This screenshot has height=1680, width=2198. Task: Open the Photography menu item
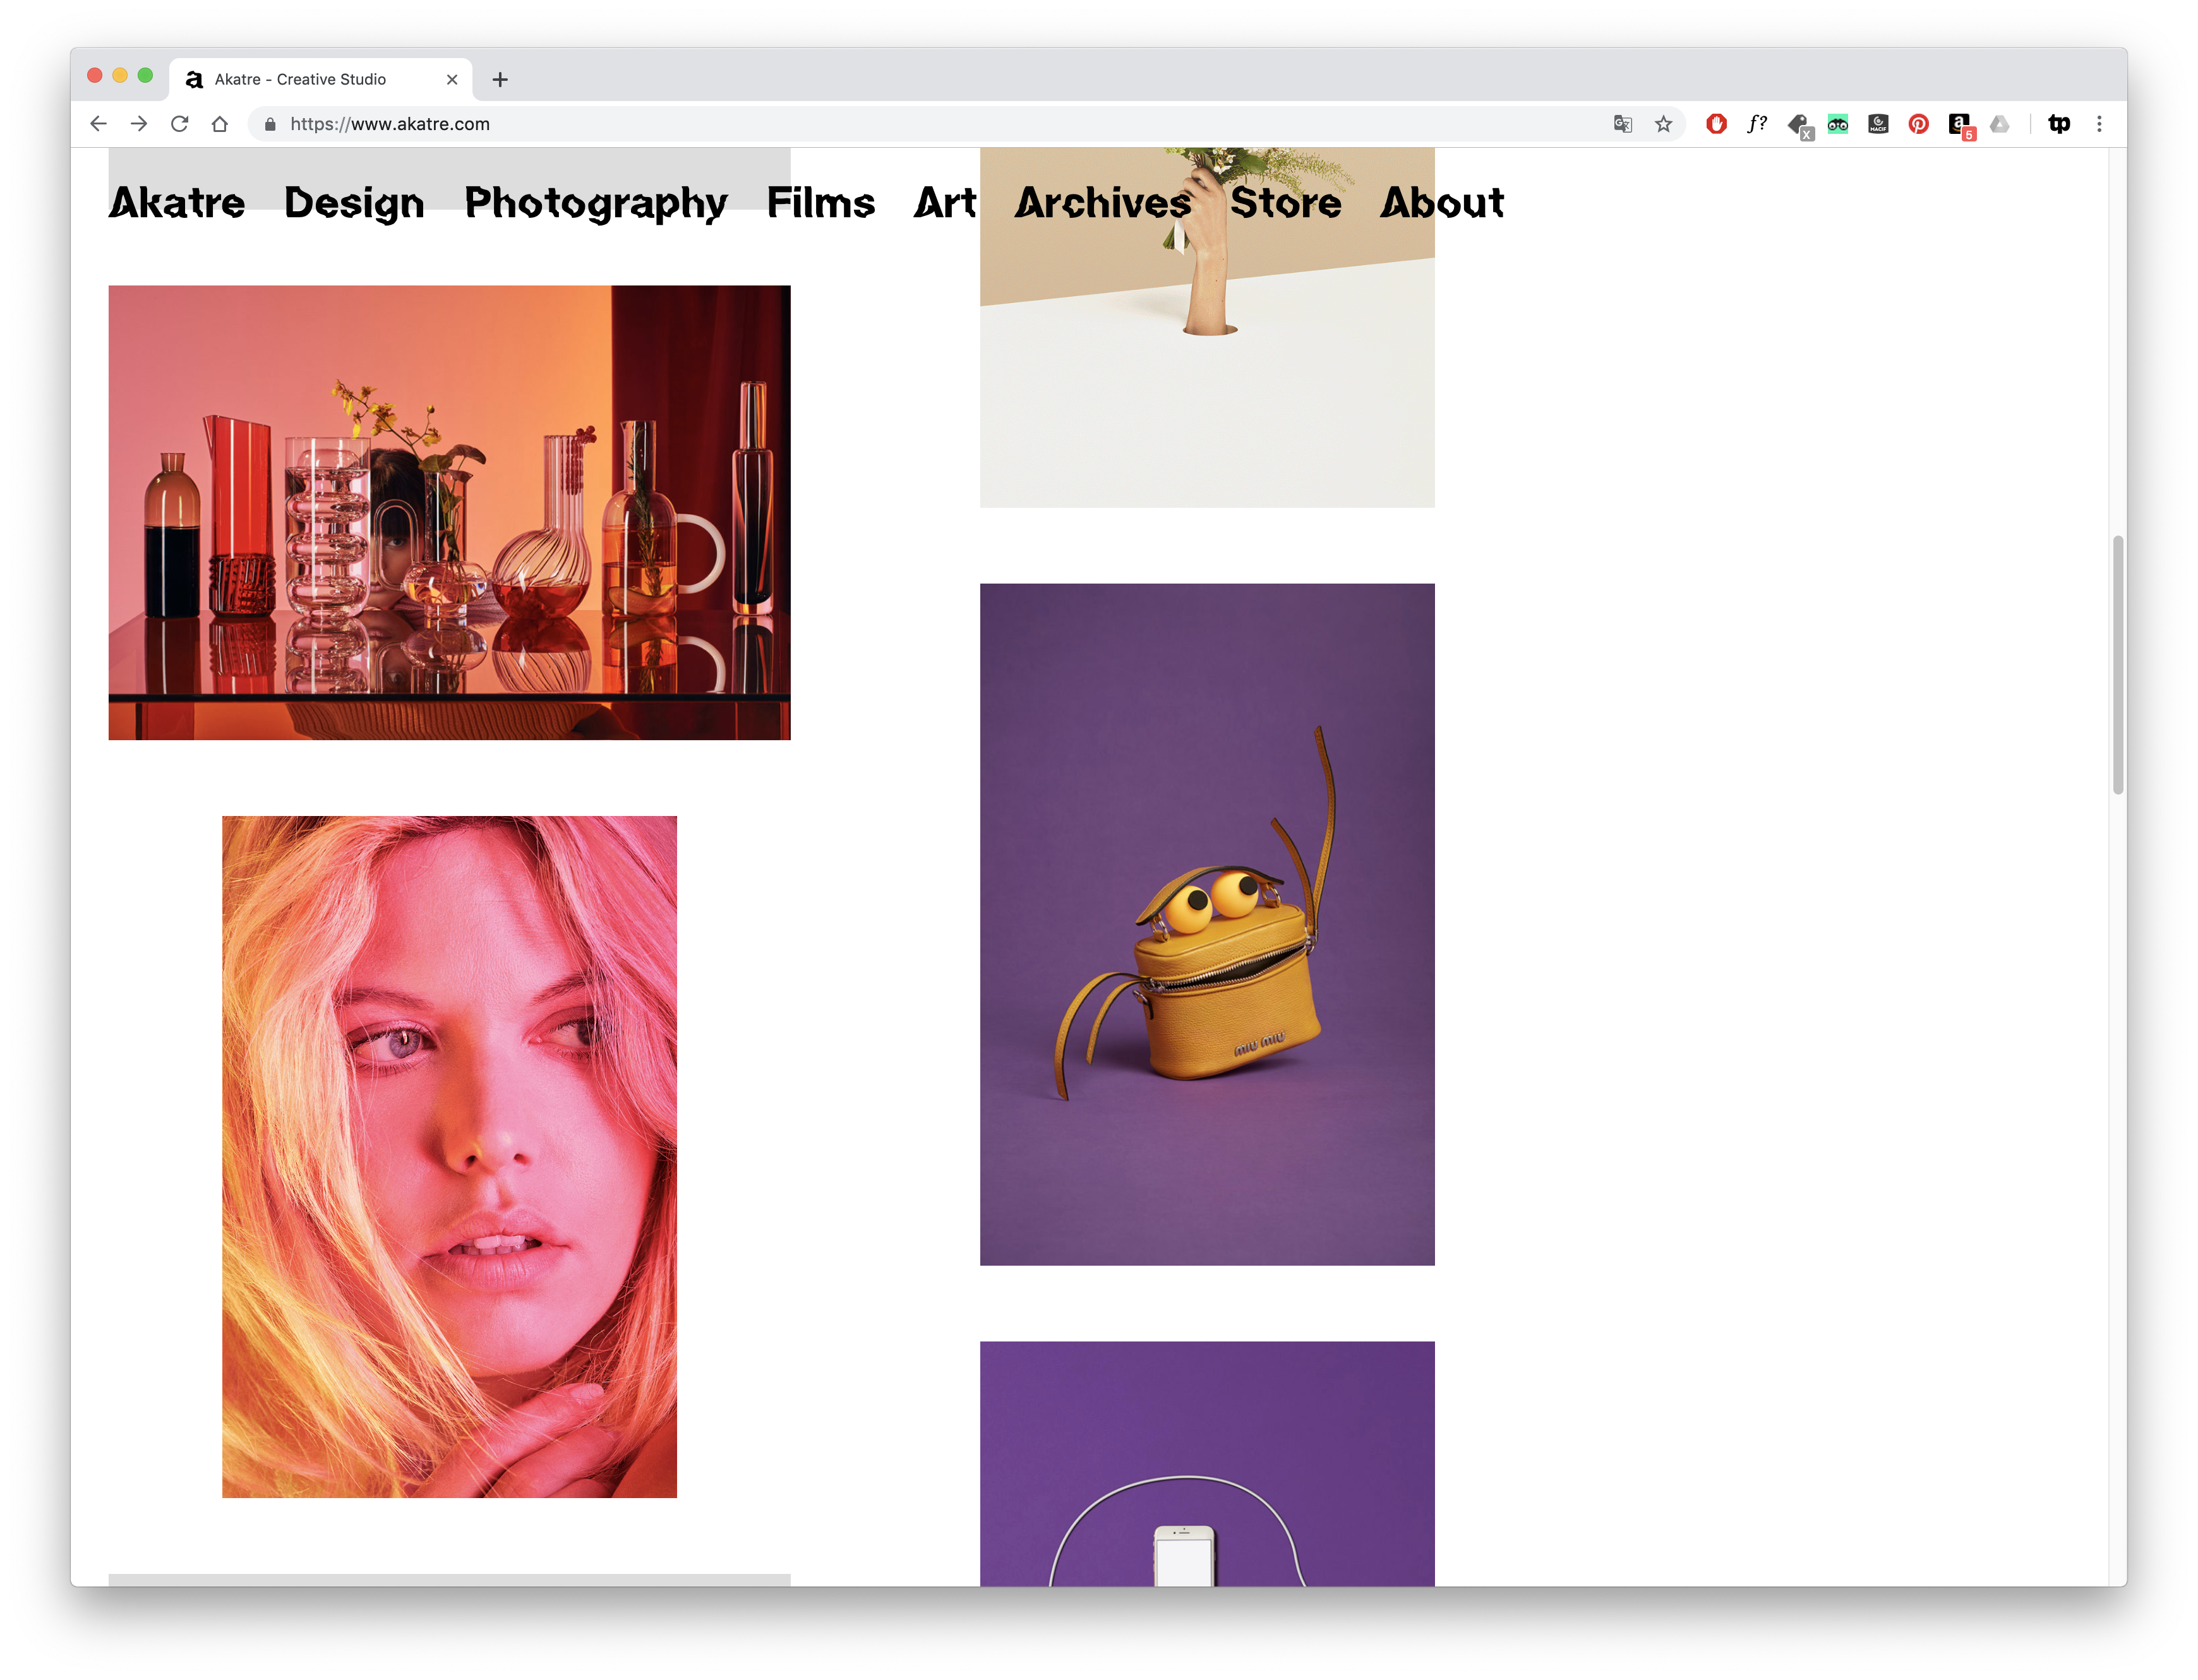tap(595, 203)
